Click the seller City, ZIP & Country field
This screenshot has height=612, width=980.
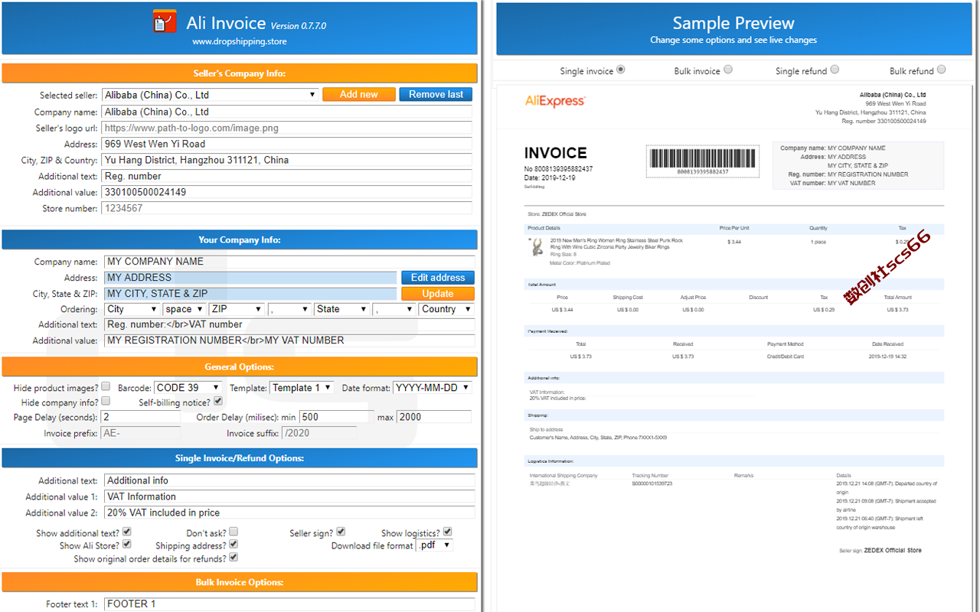click(287, 160)
